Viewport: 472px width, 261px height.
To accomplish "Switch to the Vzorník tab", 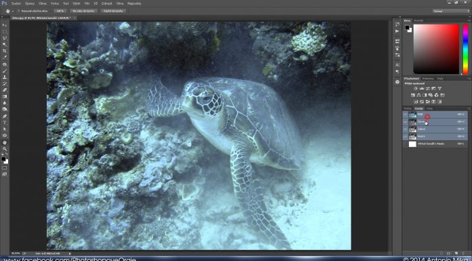I will [x=418, y=20].
